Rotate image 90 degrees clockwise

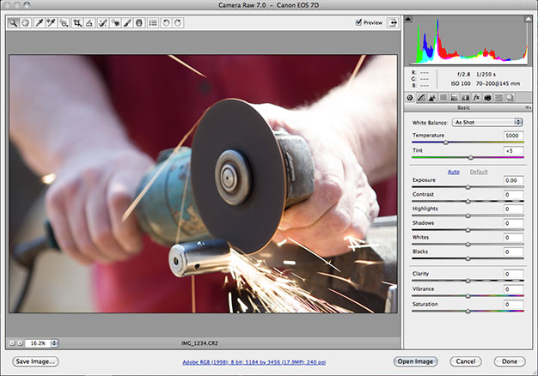178,23
